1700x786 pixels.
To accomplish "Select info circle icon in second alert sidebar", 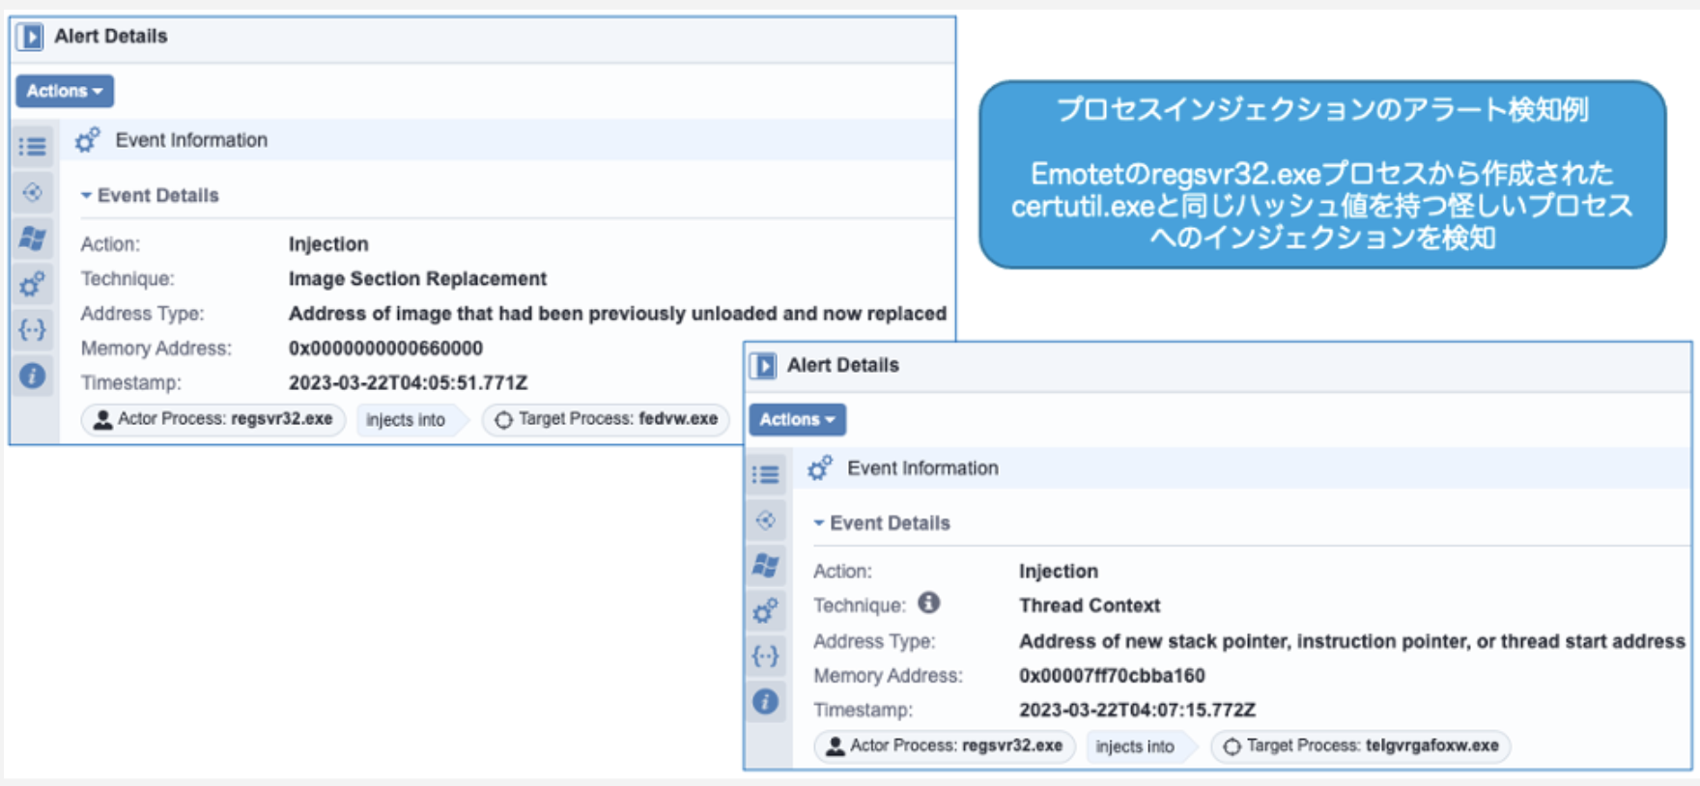I will click(x=766, y=702).
